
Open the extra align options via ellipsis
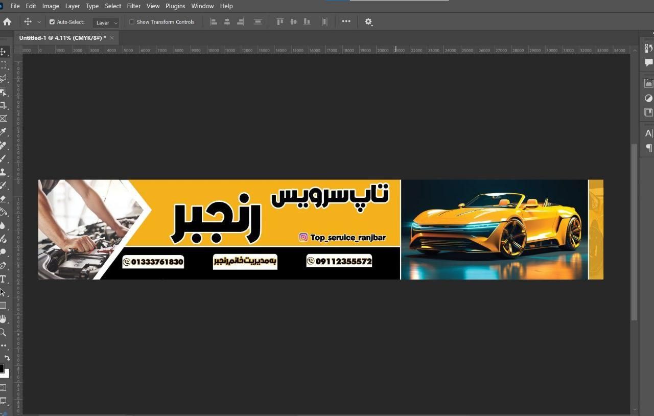(346, 21)
